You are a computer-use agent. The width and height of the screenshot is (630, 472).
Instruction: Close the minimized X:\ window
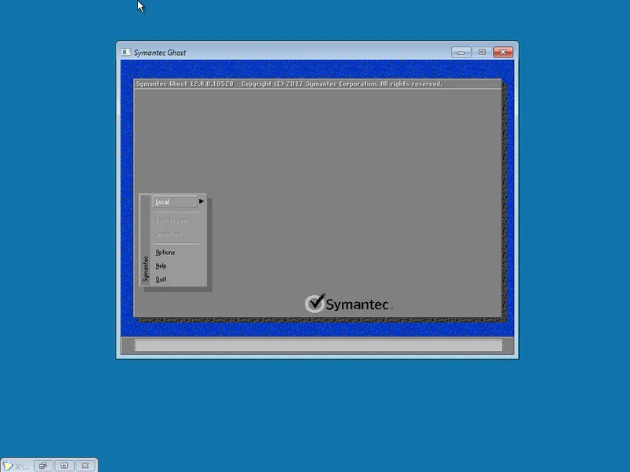click(x=85, y=466)
